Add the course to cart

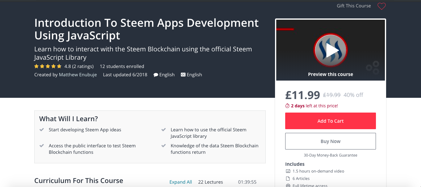point(331,121)
